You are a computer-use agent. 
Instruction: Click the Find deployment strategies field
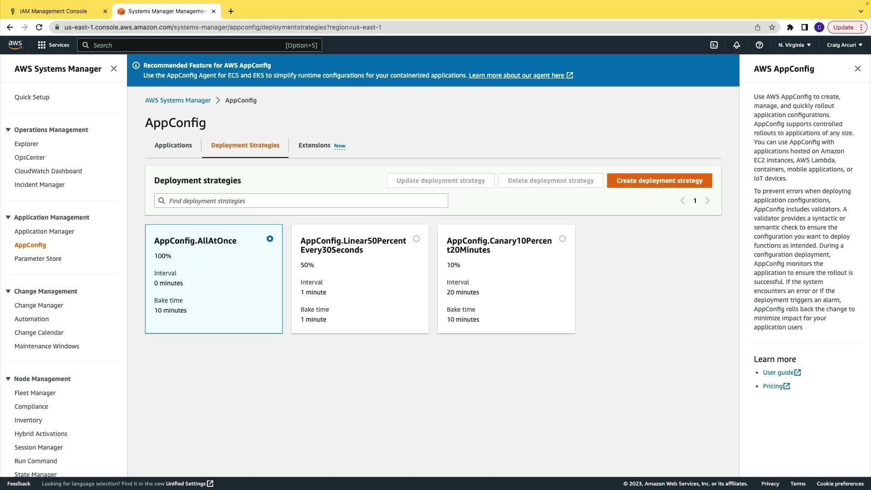[x=301, y=201]
